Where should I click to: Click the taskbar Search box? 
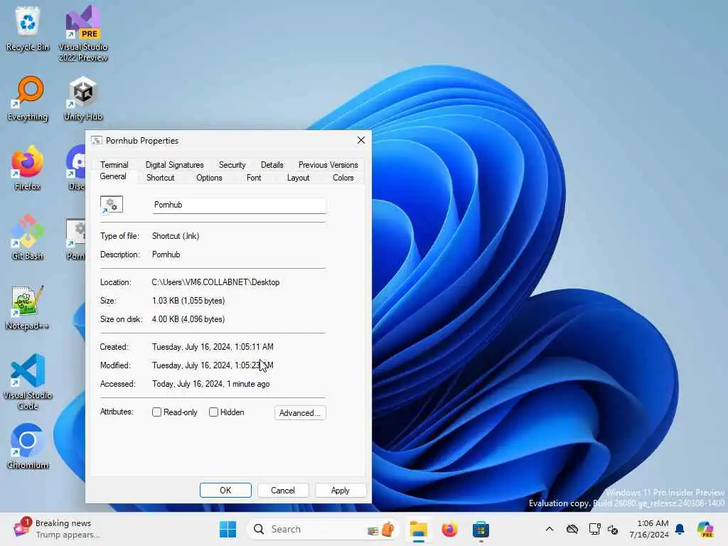pos(323,529)
